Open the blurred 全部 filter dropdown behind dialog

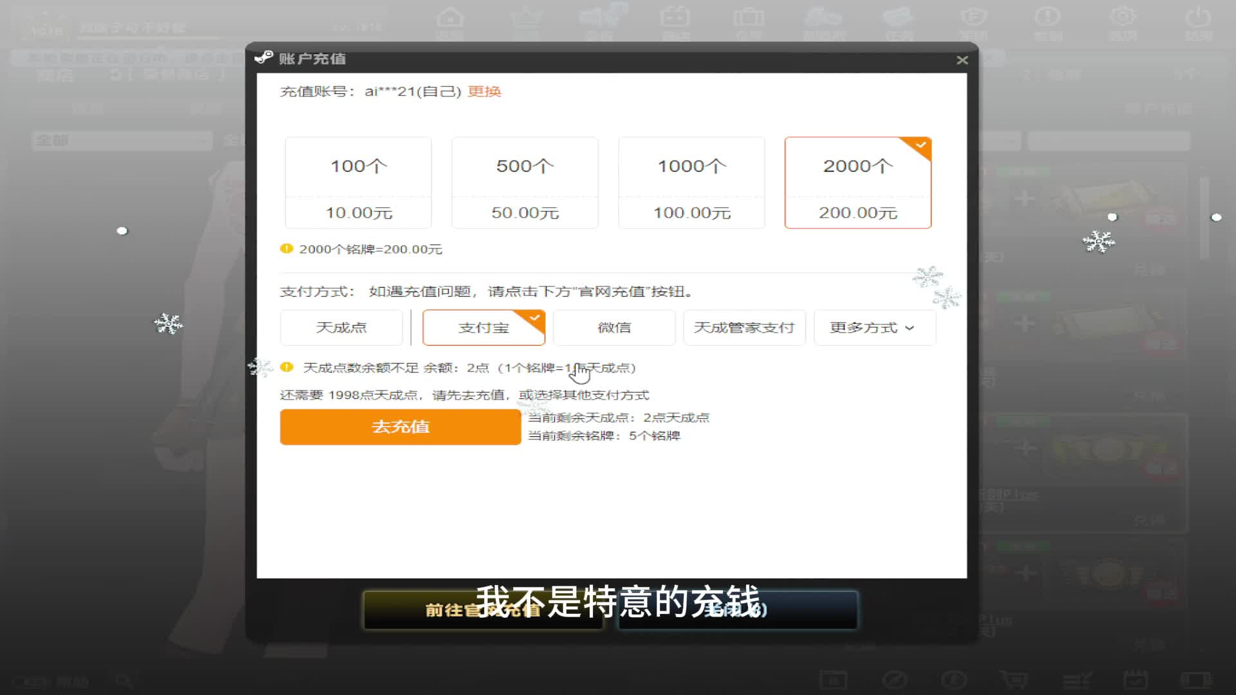click(x=122, y=140)
